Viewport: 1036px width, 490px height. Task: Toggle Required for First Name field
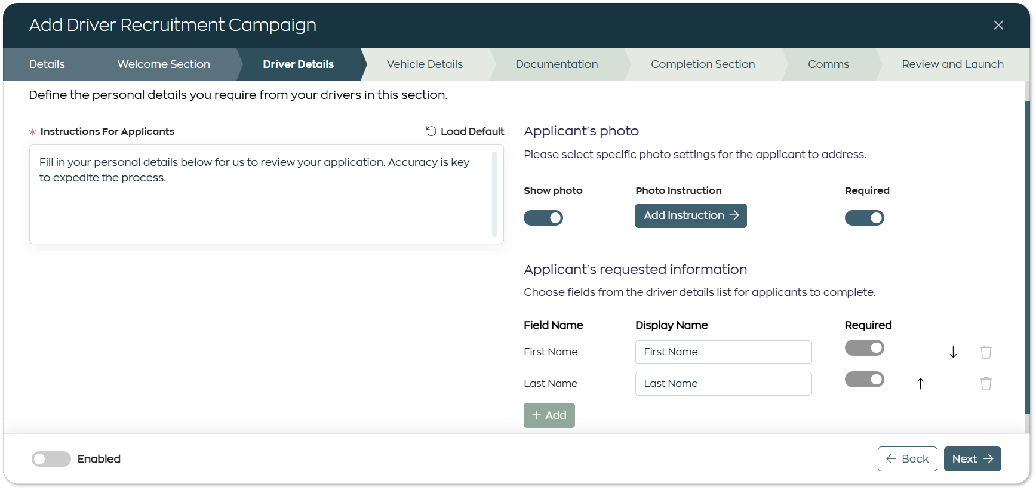click(x=864, y=348)
